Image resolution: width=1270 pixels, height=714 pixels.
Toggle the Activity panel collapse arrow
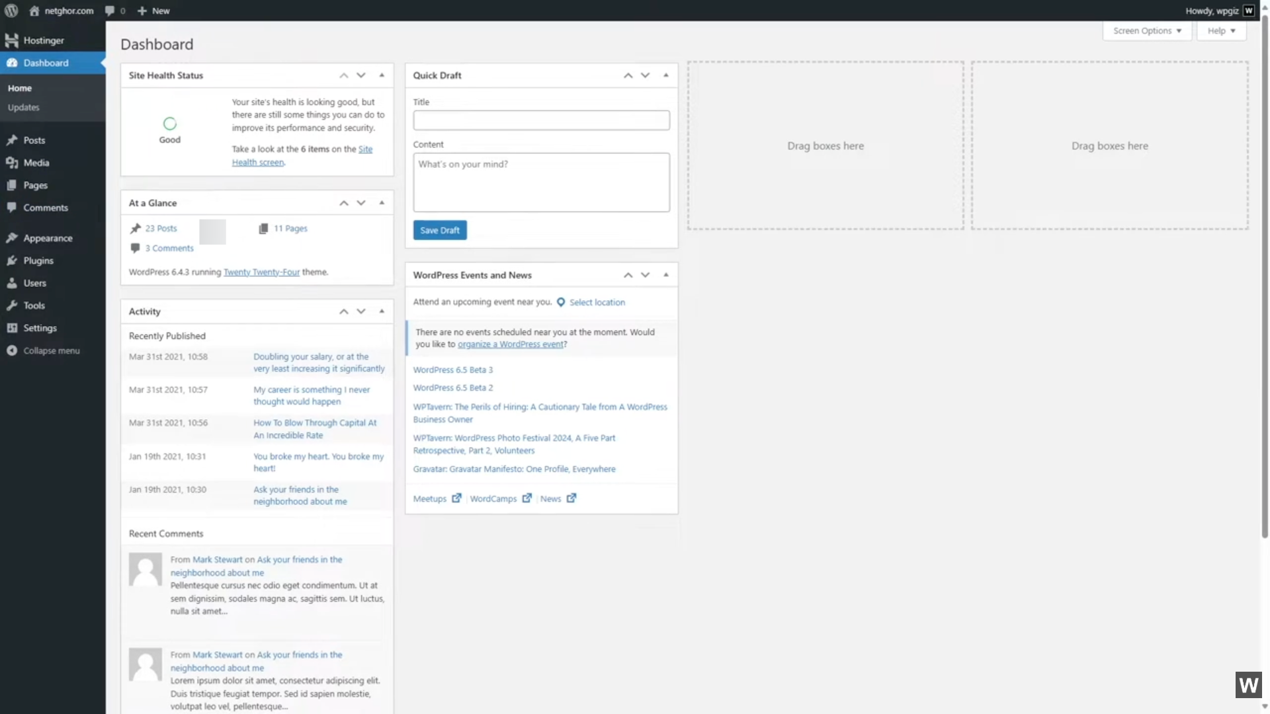click(382, 311)
